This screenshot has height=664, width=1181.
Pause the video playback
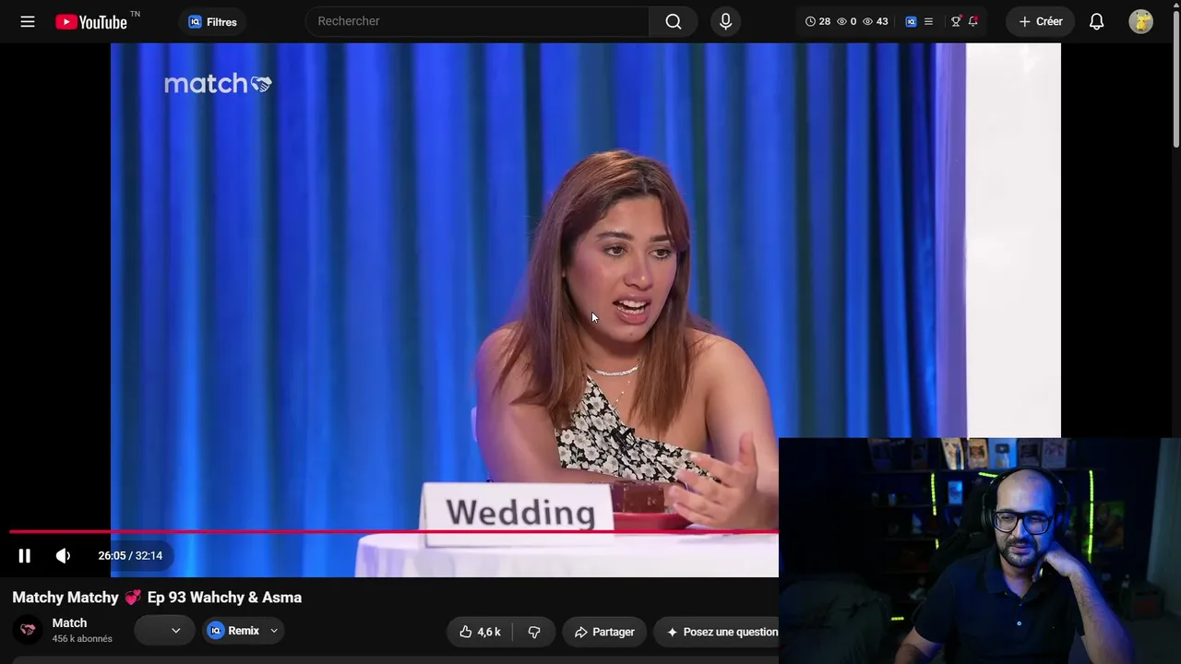[x=24, y=555]
